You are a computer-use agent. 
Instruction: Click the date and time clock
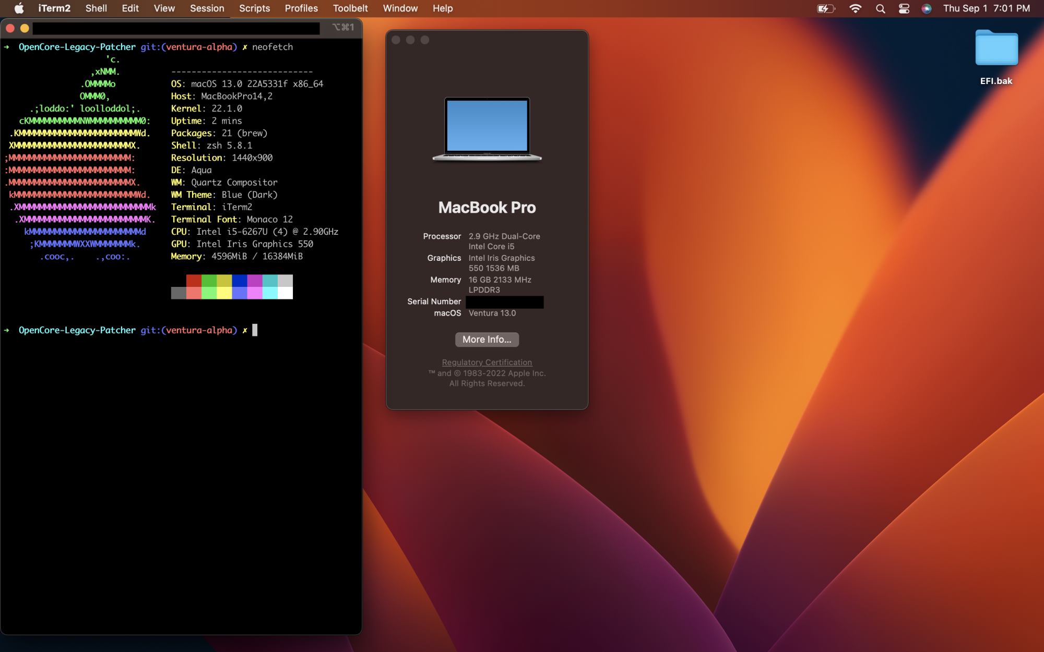click(986, 8)
